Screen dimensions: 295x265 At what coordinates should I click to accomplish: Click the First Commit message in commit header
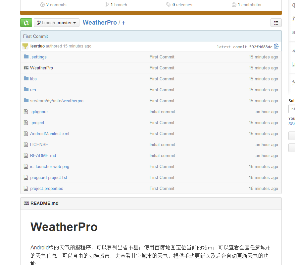[35, 36]
